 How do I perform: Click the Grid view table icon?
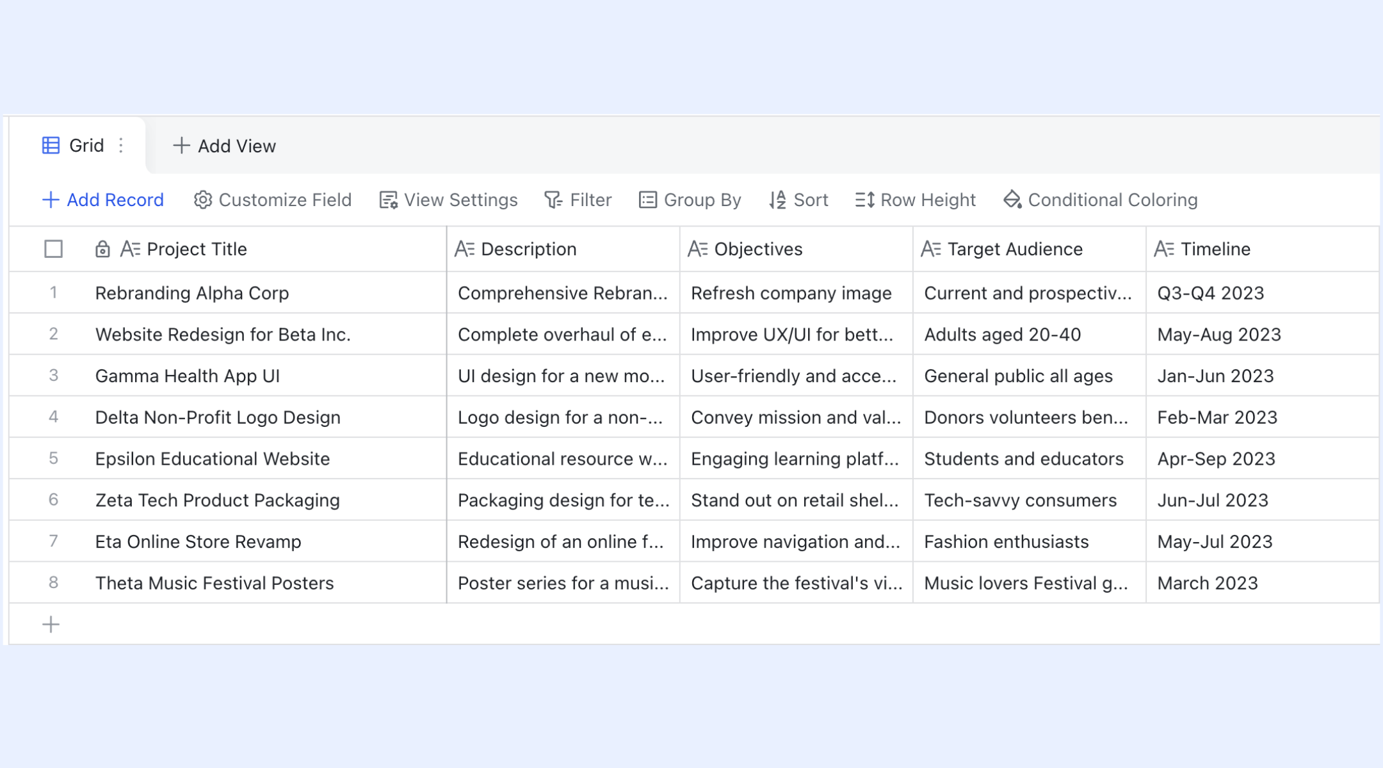51,146
